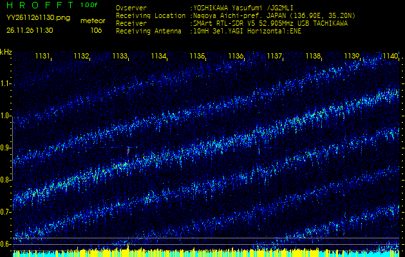Screen dimensions: 405x257
Task: Click the 1131 time marker
Action: click(x=42, y=57)
